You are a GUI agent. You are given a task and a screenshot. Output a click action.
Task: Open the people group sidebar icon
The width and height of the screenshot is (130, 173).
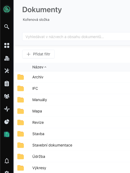(x=7, y=96)
